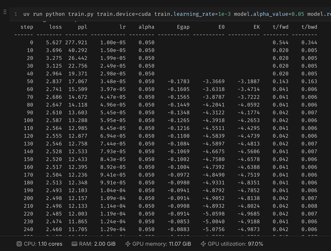Click the GPU memory 11.07 GiB readout
Viewport: 331px width, 251px height.
click(162, 244)
